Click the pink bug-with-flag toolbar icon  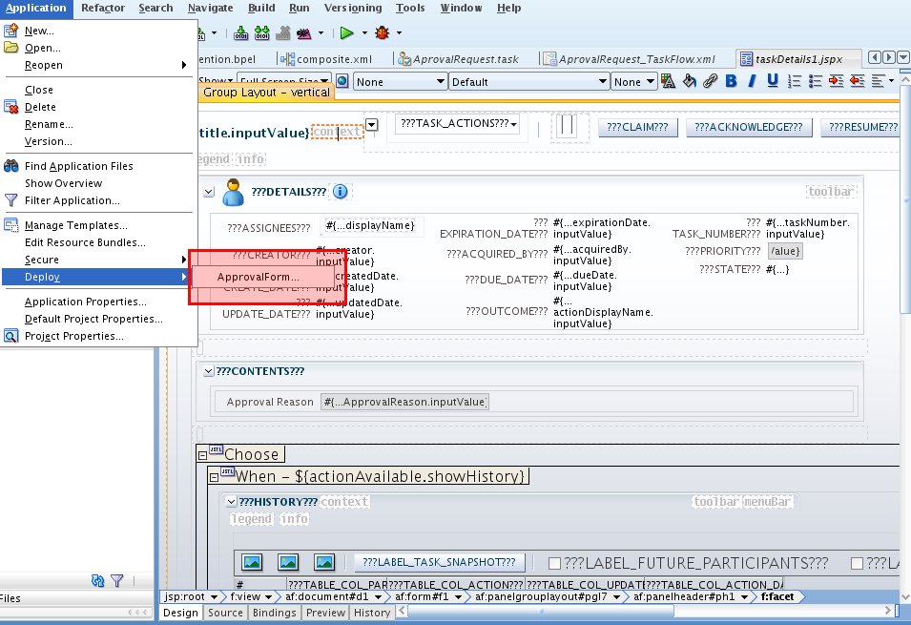pos(304,33)
